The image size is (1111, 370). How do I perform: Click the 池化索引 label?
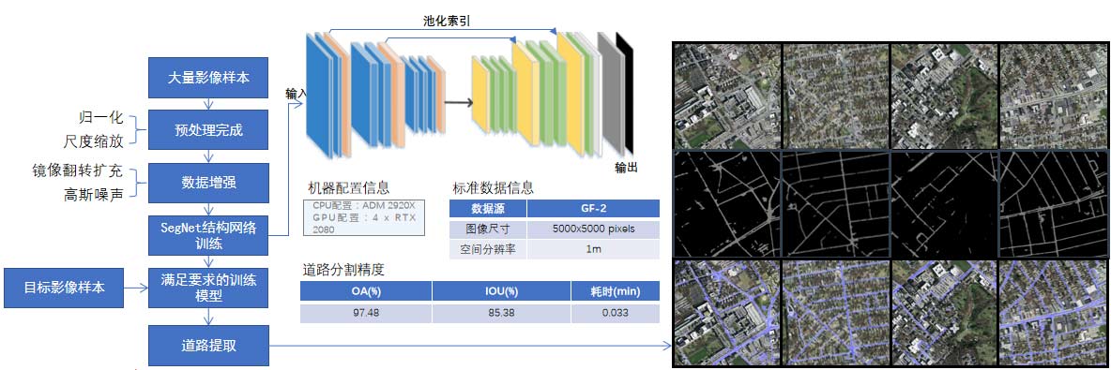point(442,22)
